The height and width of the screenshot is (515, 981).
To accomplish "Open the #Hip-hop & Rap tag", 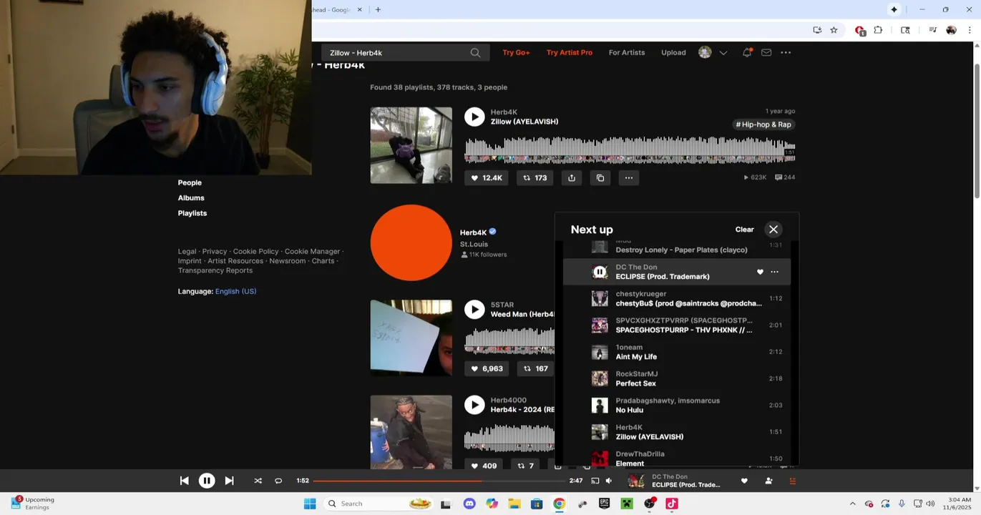I will [x=763, y=124].
